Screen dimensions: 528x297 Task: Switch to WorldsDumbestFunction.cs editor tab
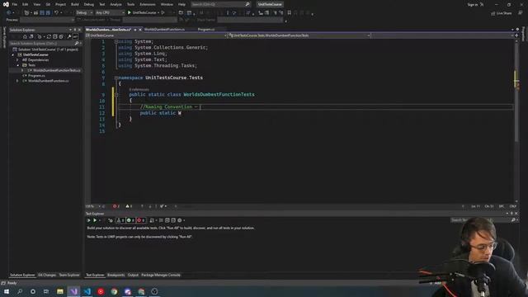pyautogui.click(x=164, y=30)
